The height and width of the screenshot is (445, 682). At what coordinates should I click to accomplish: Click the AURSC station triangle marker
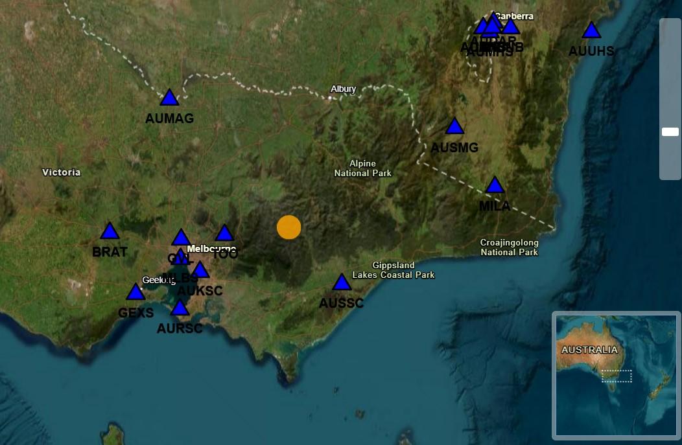(180, 308)
